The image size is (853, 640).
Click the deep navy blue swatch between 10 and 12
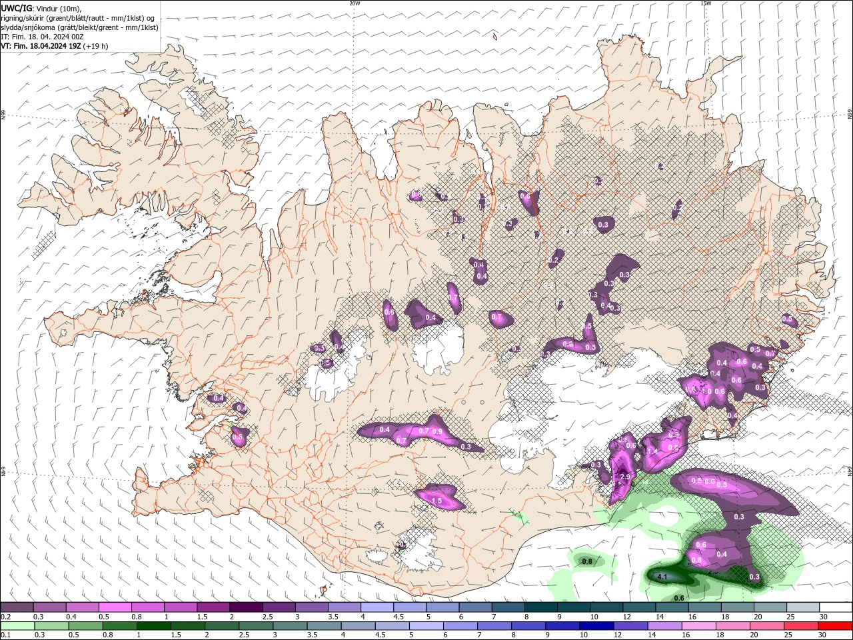click(x=595, y=626)
